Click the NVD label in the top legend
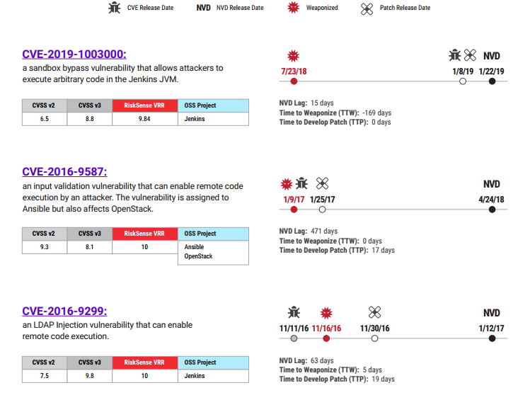518x395 pixels. click(203, 8)
